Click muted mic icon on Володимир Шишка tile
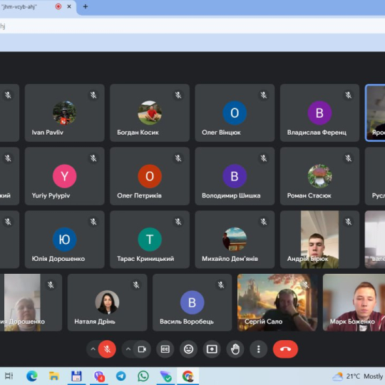Image resolution: width=385 pixels, height=385 pixels. 264,158
